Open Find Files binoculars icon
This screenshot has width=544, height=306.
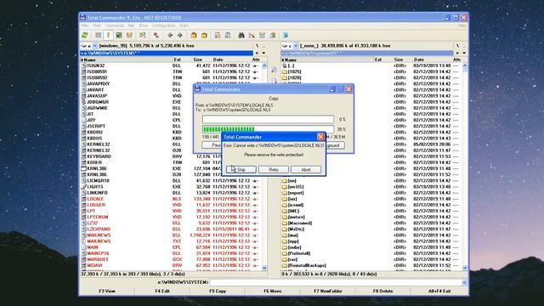pos(241,35)
